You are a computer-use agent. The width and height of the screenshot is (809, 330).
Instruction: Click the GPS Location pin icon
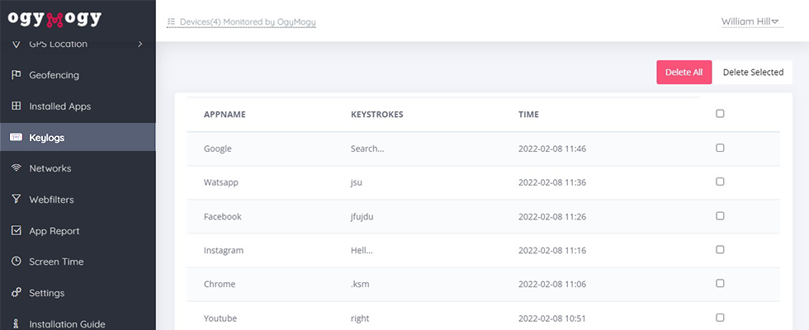pos(16,45)
